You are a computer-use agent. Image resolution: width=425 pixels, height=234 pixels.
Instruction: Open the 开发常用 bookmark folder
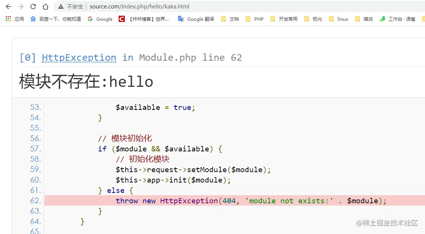click(284, 19)
